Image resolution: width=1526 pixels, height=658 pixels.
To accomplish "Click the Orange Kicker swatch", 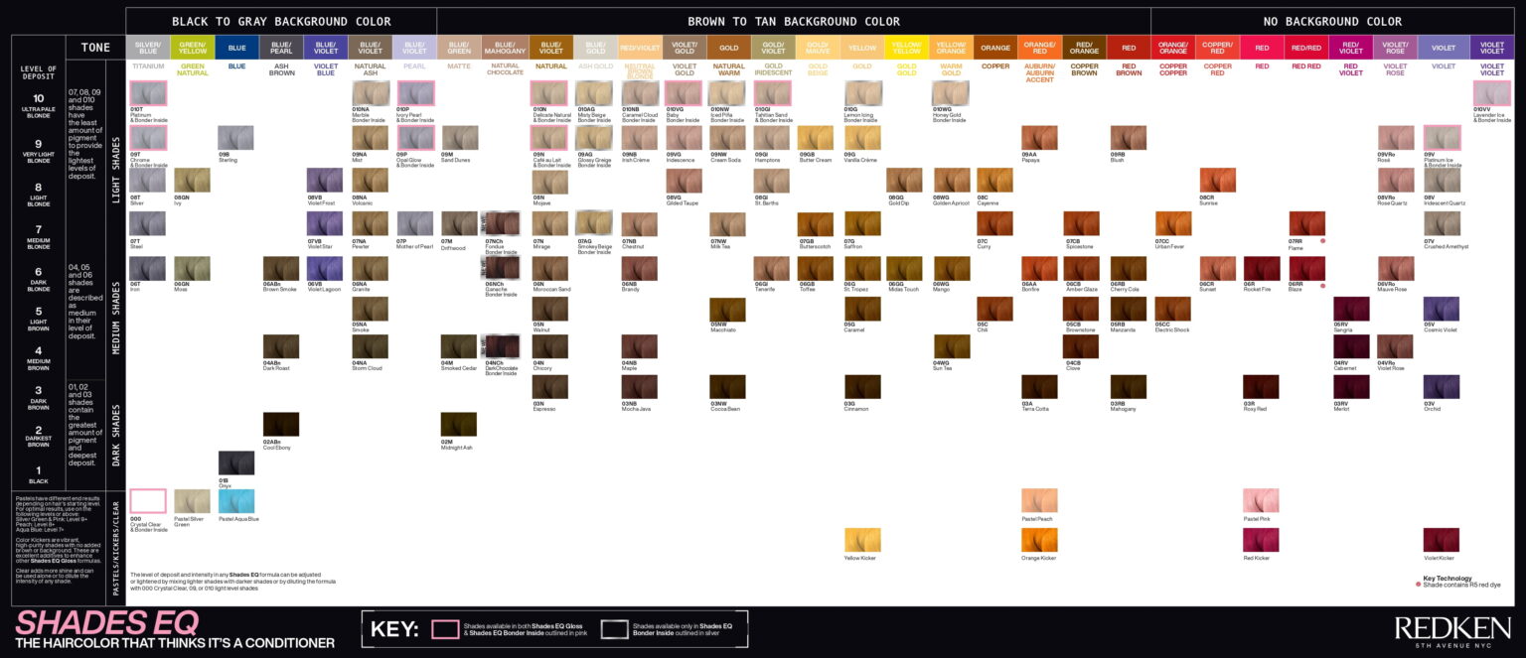I will point(1037,540).
